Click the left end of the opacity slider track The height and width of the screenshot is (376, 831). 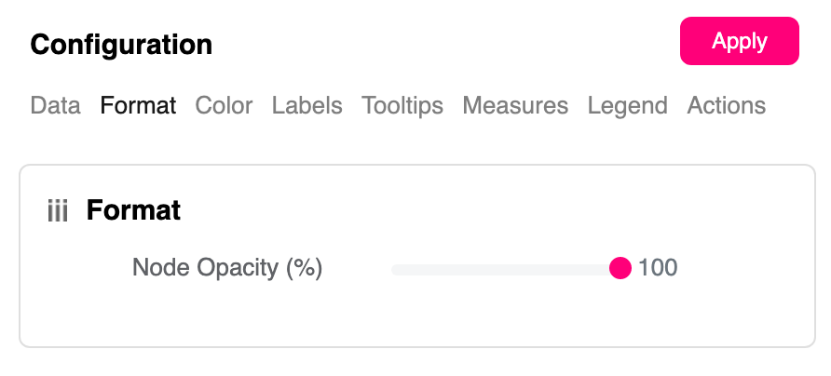click(395, 270)
